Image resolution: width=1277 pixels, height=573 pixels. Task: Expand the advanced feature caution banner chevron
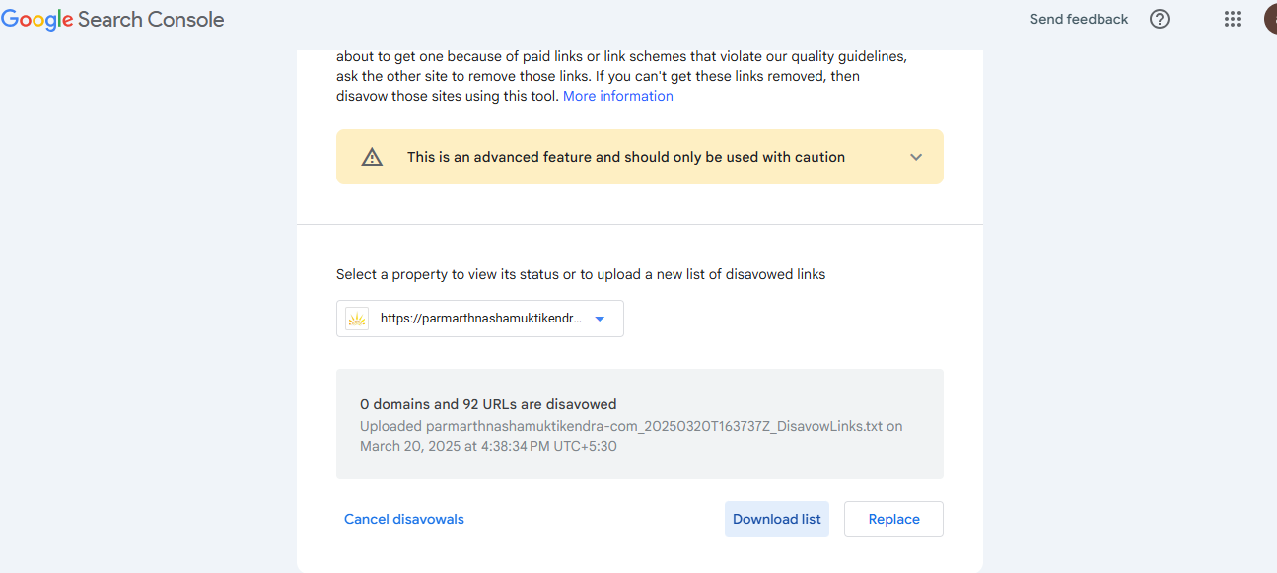[916, 157]
